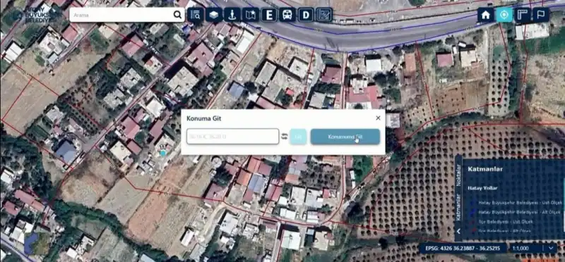Image resolution: width=565 pixels, height=262 pixels.
Task: Open the map layers stack tool
Action: (214, 15)
